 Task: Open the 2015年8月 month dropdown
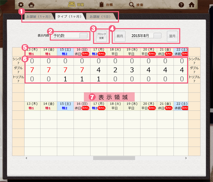157,36
